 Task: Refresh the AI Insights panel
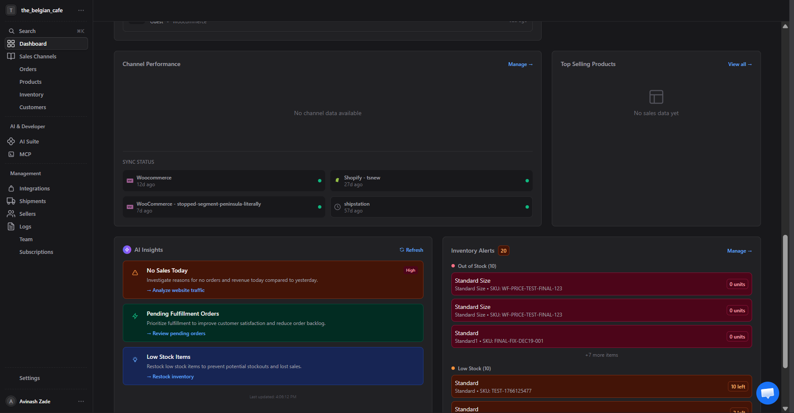[411, 250]
